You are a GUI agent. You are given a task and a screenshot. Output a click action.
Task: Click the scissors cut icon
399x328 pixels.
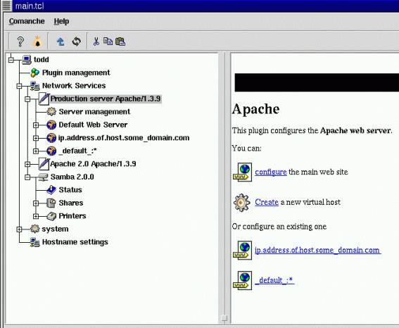96,42
